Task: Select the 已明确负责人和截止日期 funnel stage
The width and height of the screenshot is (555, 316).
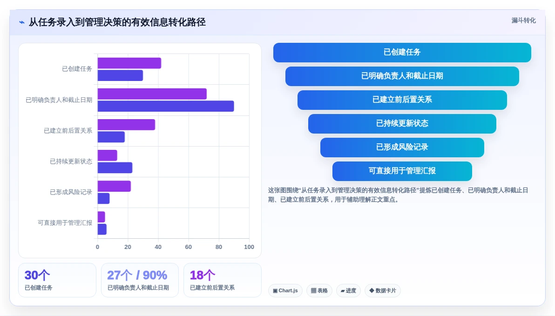Action: [x=402, y=76]
